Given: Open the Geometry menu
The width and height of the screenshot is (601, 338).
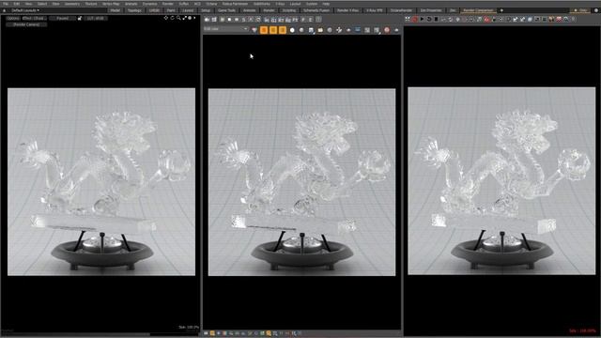Looking at the screenshot, I should click(x=72, y=4).
